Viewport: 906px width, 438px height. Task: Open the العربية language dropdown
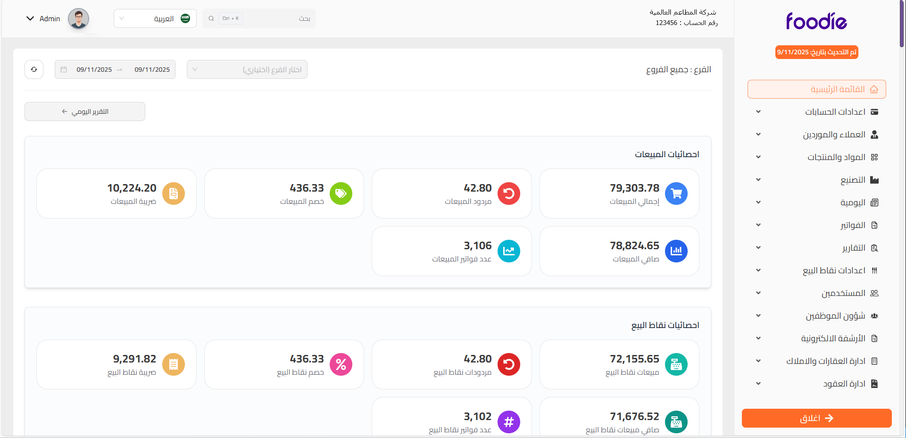click(155, 19)
